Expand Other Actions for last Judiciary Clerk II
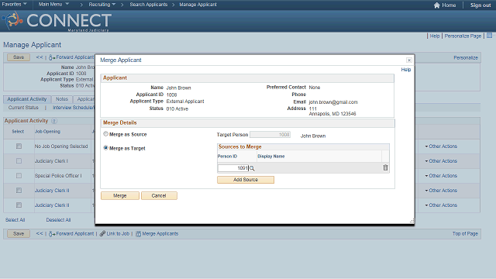The image size is (496, 279). pos(441,205)
